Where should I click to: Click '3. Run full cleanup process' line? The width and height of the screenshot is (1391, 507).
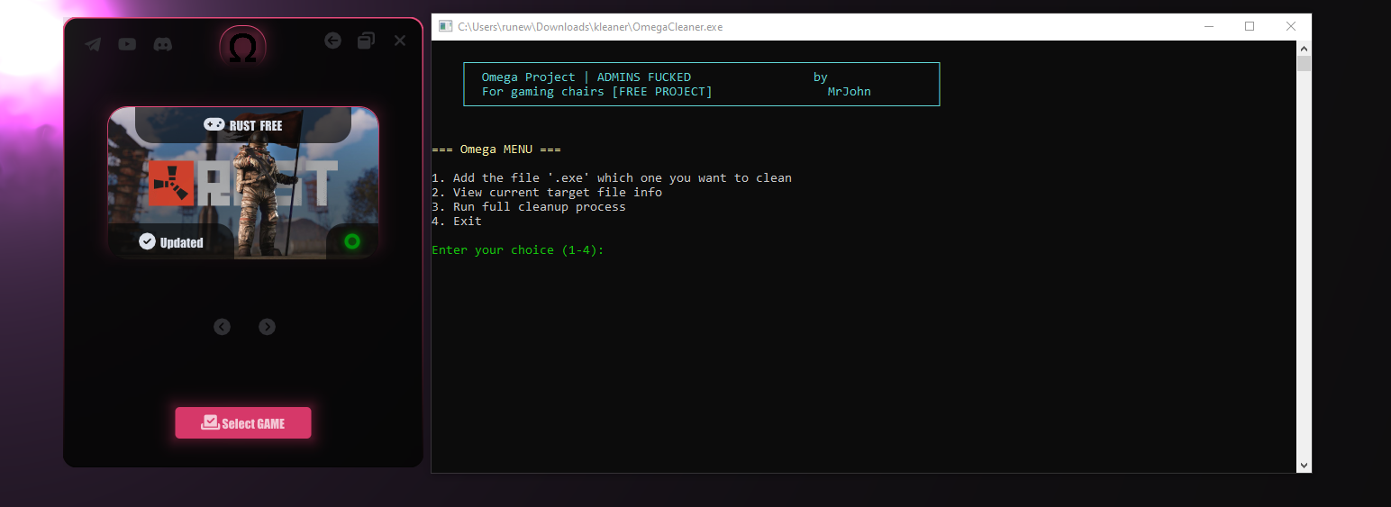point(529,207)
